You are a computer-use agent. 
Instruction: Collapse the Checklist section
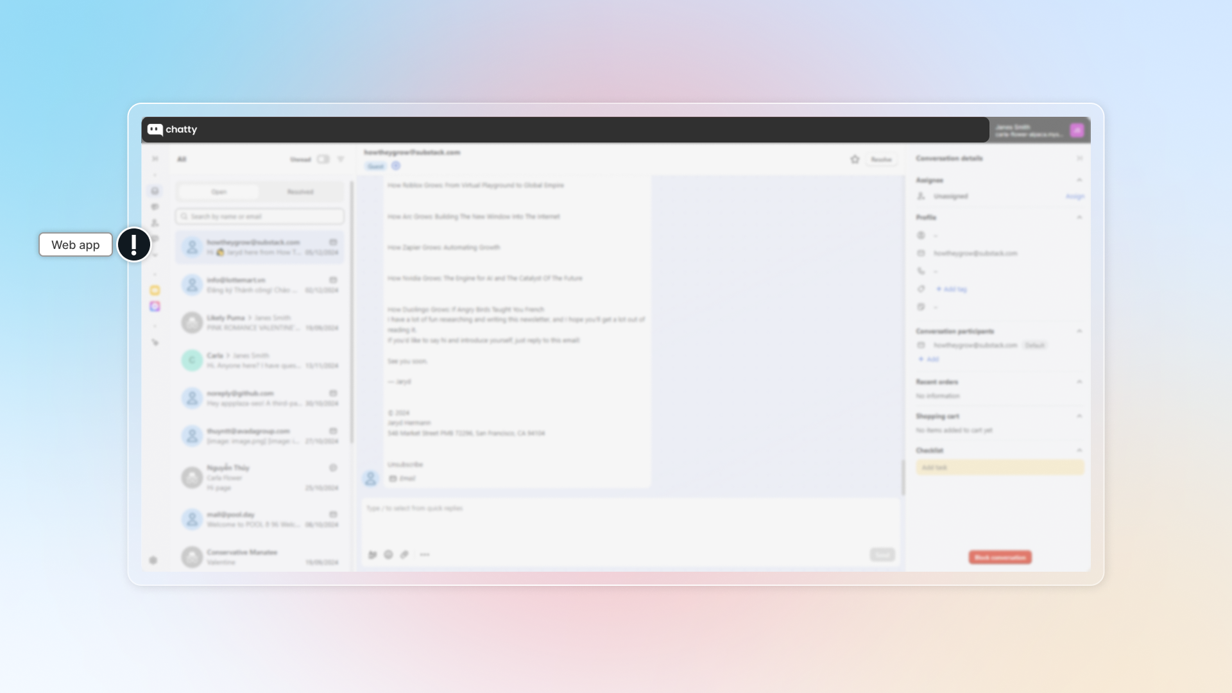[1079, 450]
